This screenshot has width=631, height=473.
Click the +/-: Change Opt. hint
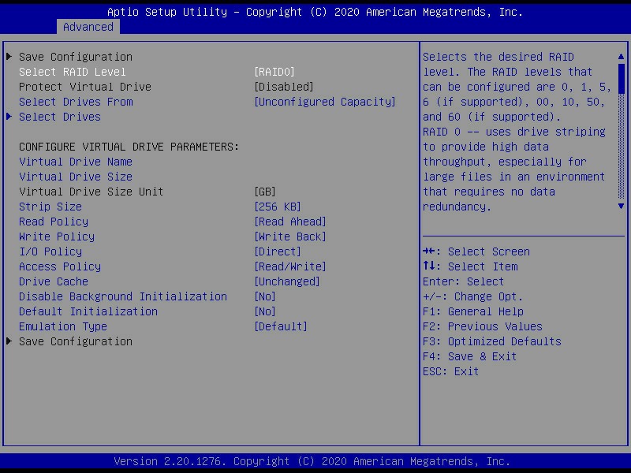pos(473,296)
